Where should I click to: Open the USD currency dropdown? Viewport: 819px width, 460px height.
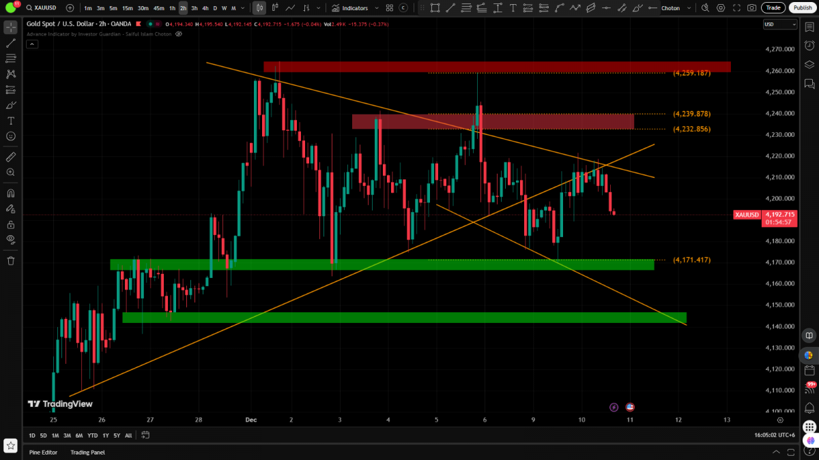click(x=779, y=25)
